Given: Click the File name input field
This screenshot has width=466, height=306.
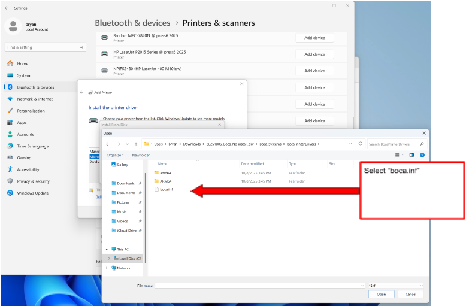Looking at the screenshot, I should (x=258, y=286).
